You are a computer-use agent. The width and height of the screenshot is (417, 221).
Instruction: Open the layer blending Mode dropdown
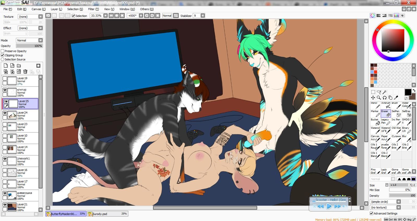40,40
